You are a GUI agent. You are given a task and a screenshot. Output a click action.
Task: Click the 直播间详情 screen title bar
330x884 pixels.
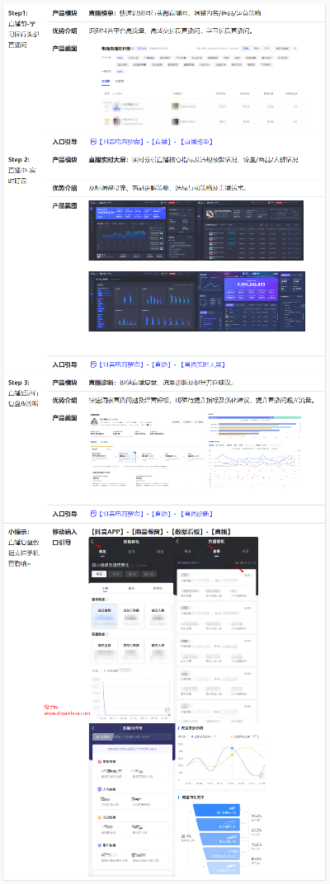point(131,728)
